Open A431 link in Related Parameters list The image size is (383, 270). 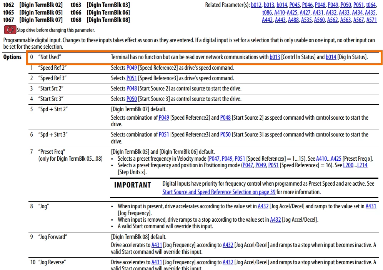point(318,12)
